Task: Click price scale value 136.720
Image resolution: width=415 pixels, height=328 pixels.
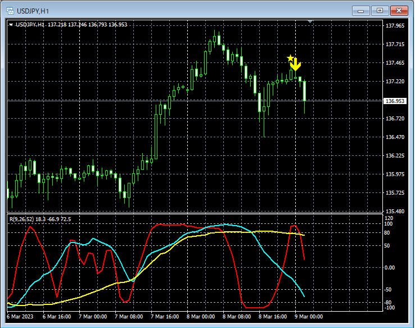Action: pos(395,118)
